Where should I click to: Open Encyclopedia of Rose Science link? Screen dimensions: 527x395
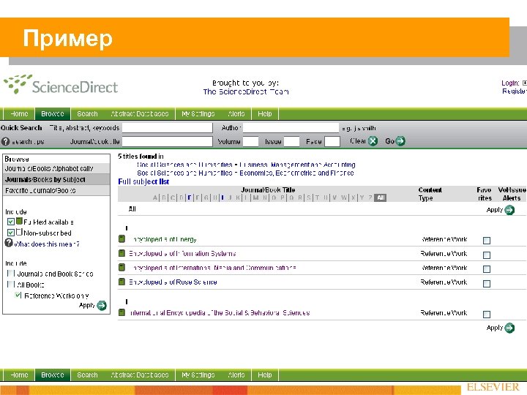click(x=173, y=282)
